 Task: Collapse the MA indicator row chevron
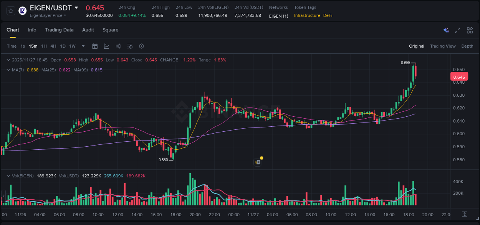8,70
